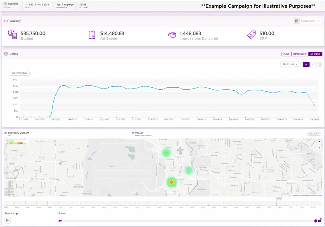
Task: Click the CPM price tag icon
Action: 252,35
